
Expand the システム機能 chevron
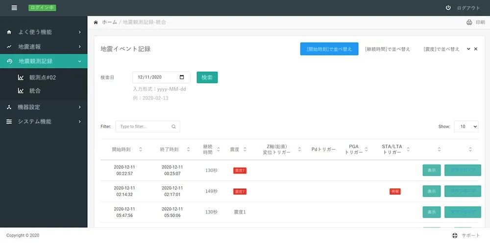tap(80, 122)
